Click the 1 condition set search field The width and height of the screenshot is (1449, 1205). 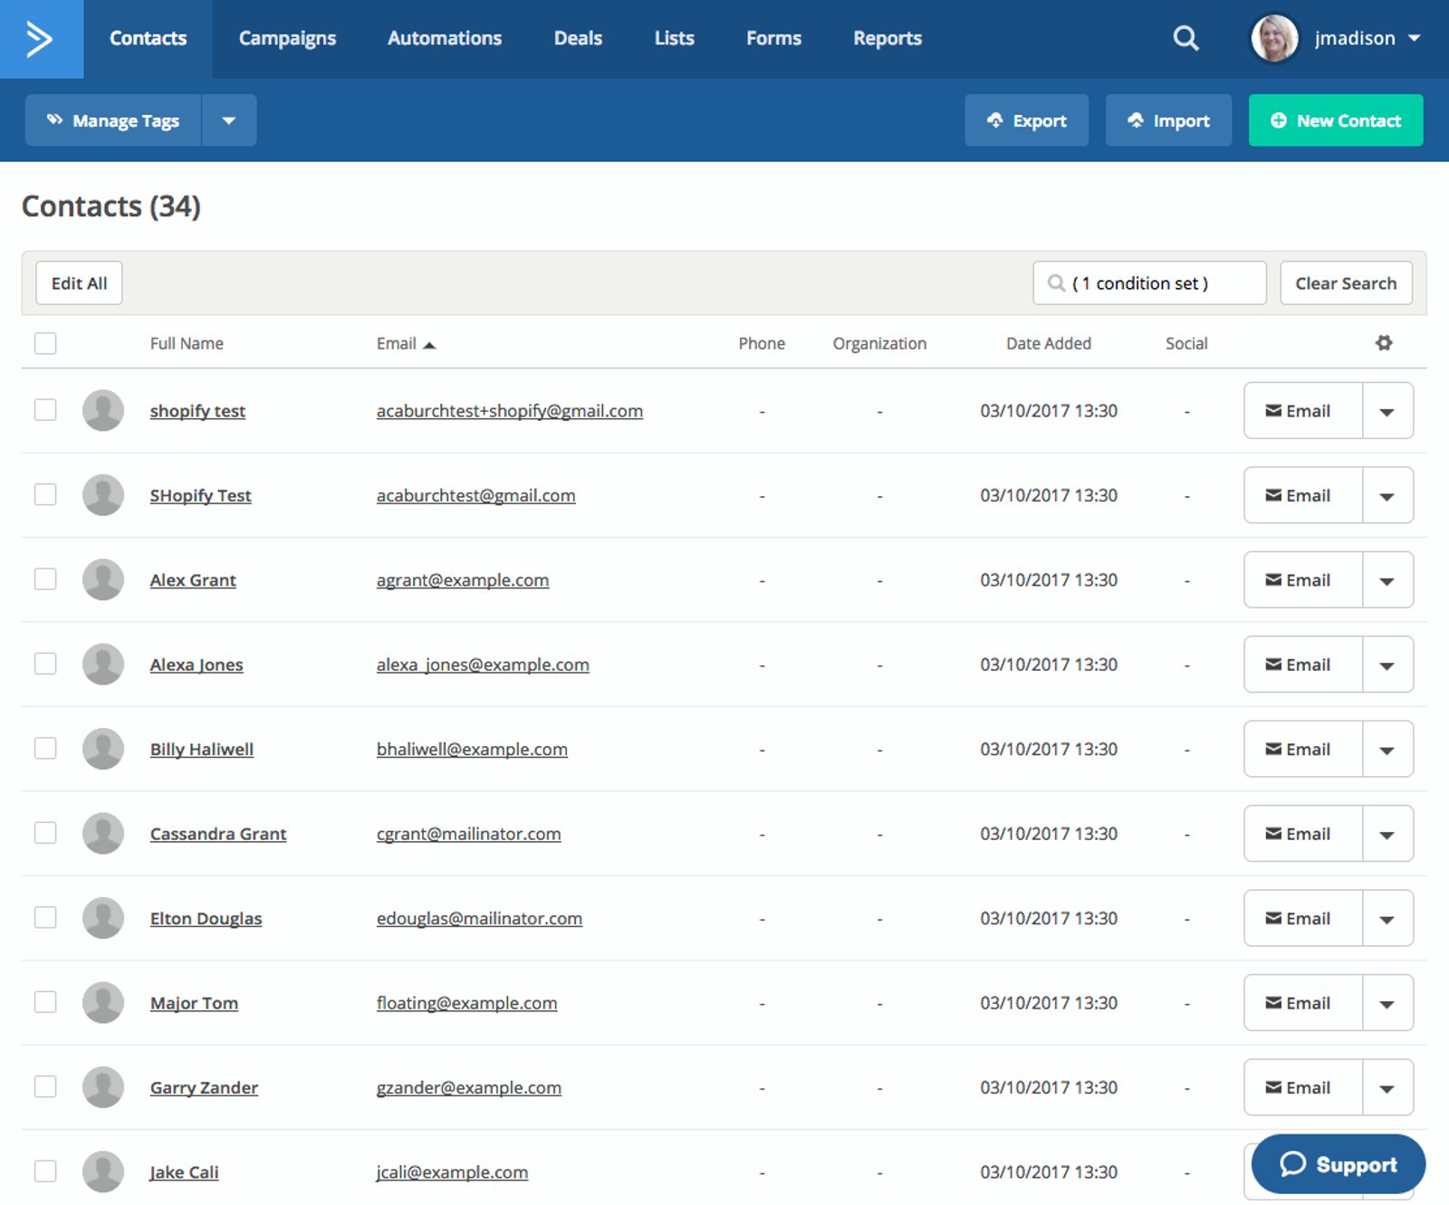[1148, 282]
